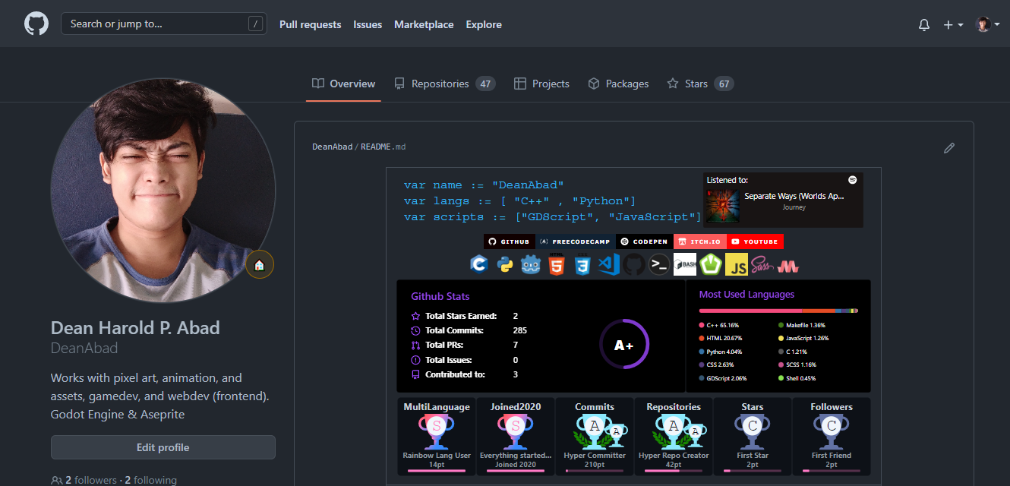The image size is (1010, 486).
Task: Open the README.md file link
Action: pos(383,147)
